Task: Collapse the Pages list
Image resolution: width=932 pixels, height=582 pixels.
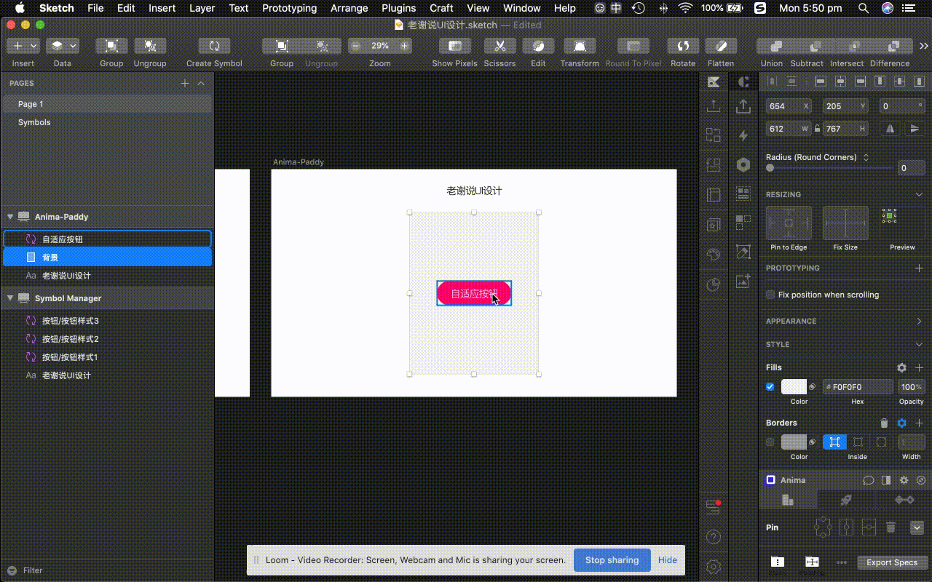Action: coord(202,84)
